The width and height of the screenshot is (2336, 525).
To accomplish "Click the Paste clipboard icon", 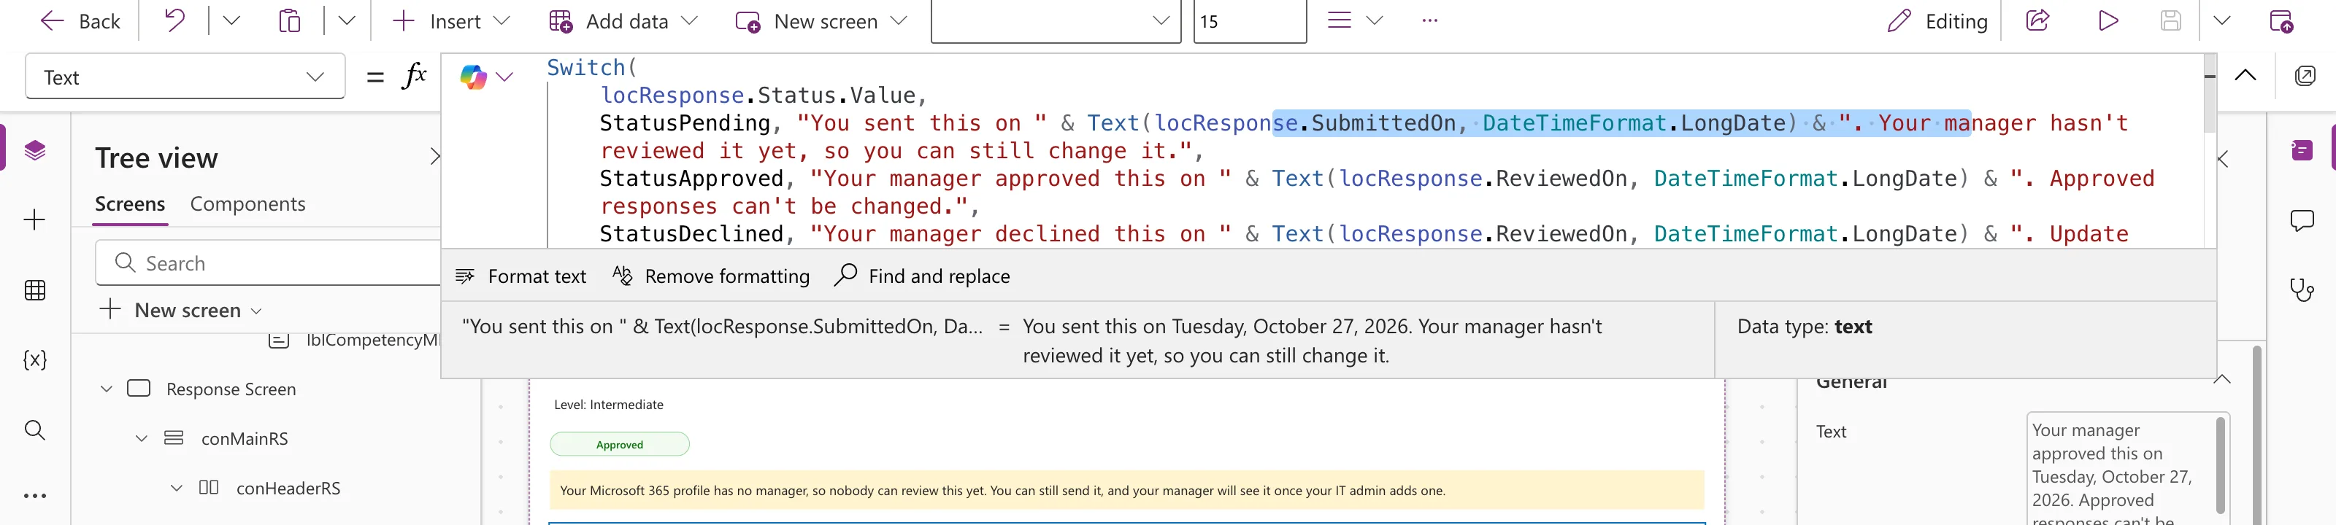I will (x=289, y=20).
